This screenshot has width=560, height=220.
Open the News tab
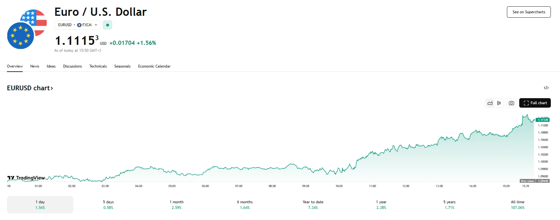click(35, 66)
